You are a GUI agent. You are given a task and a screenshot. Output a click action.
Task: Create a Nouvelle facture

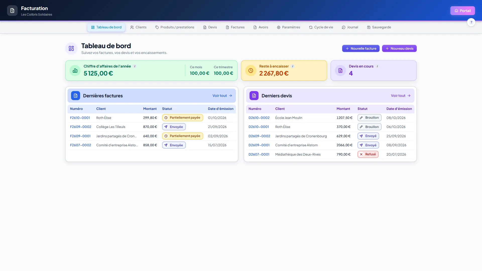tap(361, 48)
